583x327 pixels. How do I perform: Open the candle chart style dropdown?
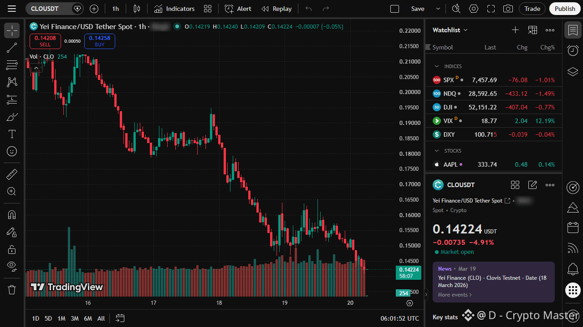point(137,9)
